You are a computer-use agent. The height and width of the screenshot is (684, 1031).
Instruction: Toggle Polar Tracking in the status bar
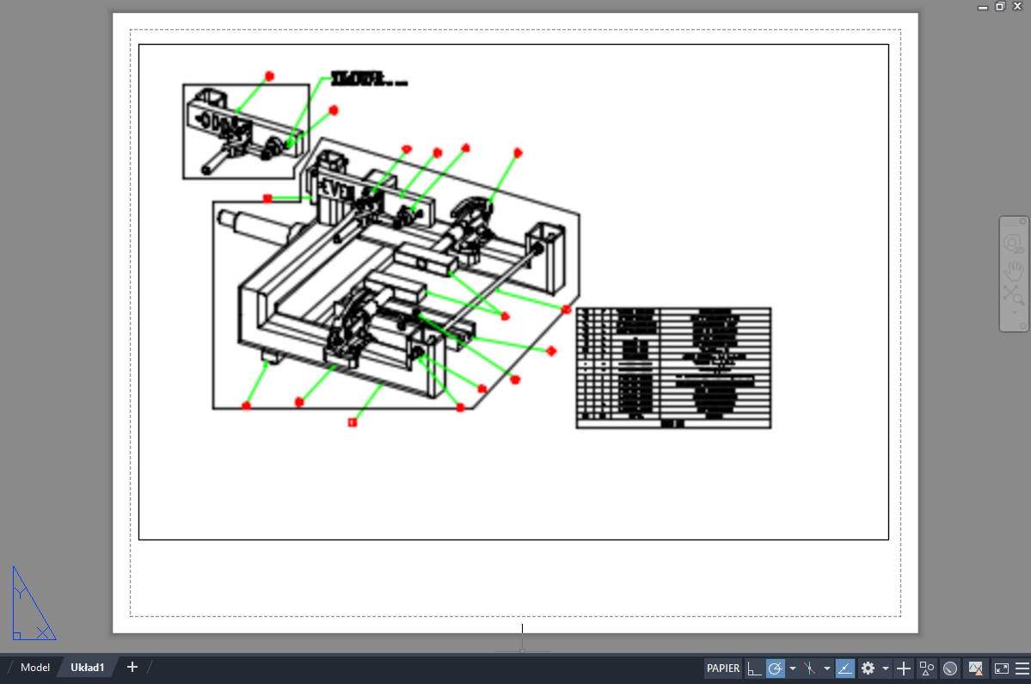click(776, 669)
